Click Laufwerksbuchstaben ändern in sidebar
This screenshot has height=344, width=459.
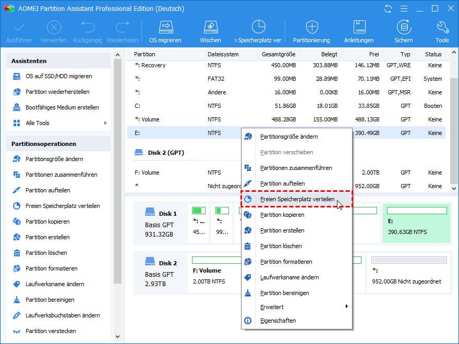click(63, 315)
